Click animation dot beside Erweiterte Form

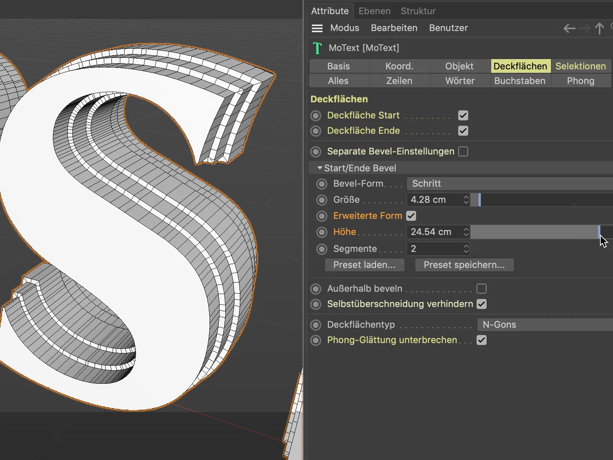322,216
